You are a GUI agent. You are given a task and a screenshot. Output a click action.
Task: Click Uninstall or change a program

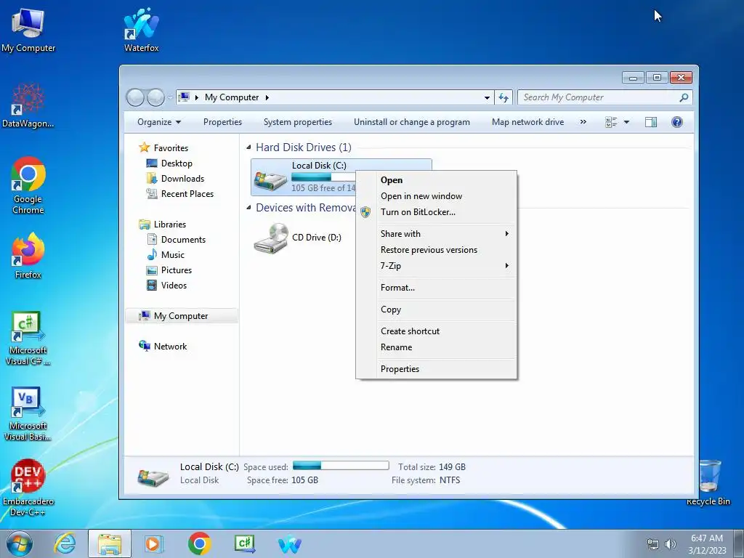pos(412,122)
